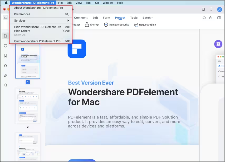This screenshot has height=162, width=225.
Task: Open the comments panel icon
Action: point(6,46)
